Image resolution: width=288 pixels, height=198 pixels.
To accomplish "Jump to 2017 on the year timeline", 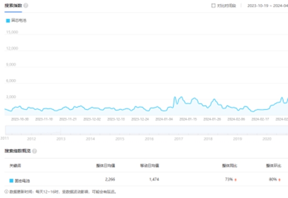I will [x=179, y=139].
